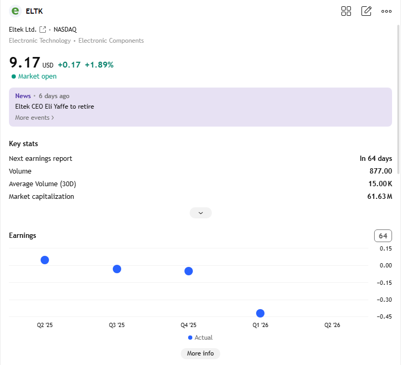Select the Q4 '25 earnings data point
The image size is (401, 365).
pyautogui.click(x=189, y=271)
